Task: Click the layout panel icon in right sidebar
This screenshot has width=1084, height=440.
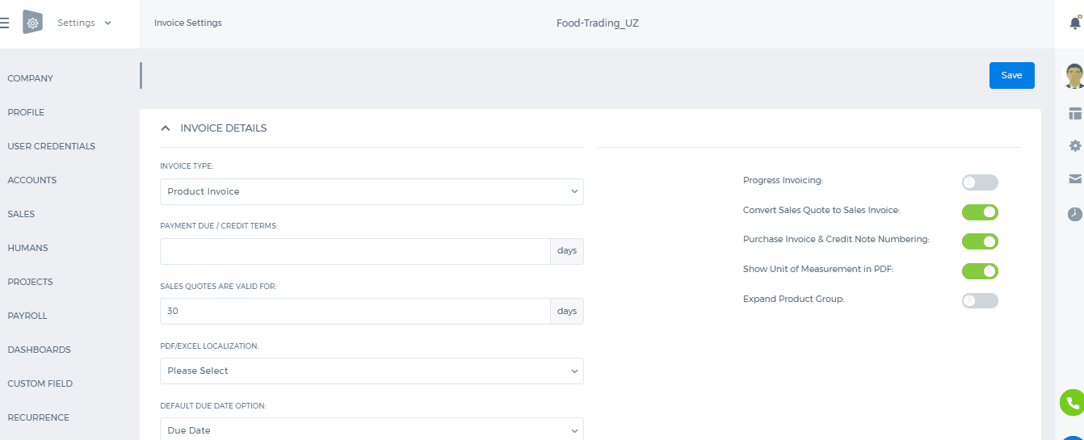Action: 1074,113
